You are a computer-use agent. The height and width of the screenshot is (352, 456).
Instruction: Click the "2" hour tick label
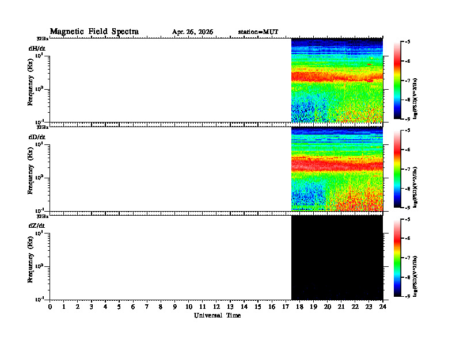(78, 307)
